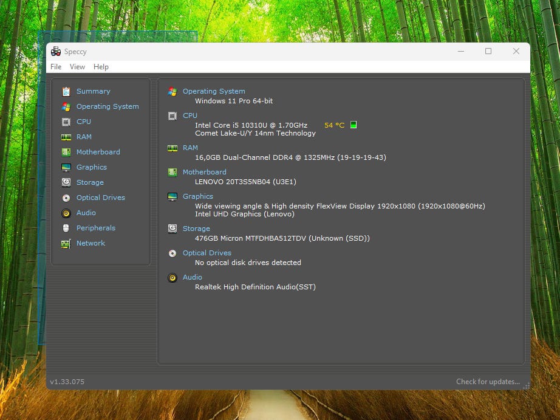Click the Motherboard heading in summary pane

[204, 172]
